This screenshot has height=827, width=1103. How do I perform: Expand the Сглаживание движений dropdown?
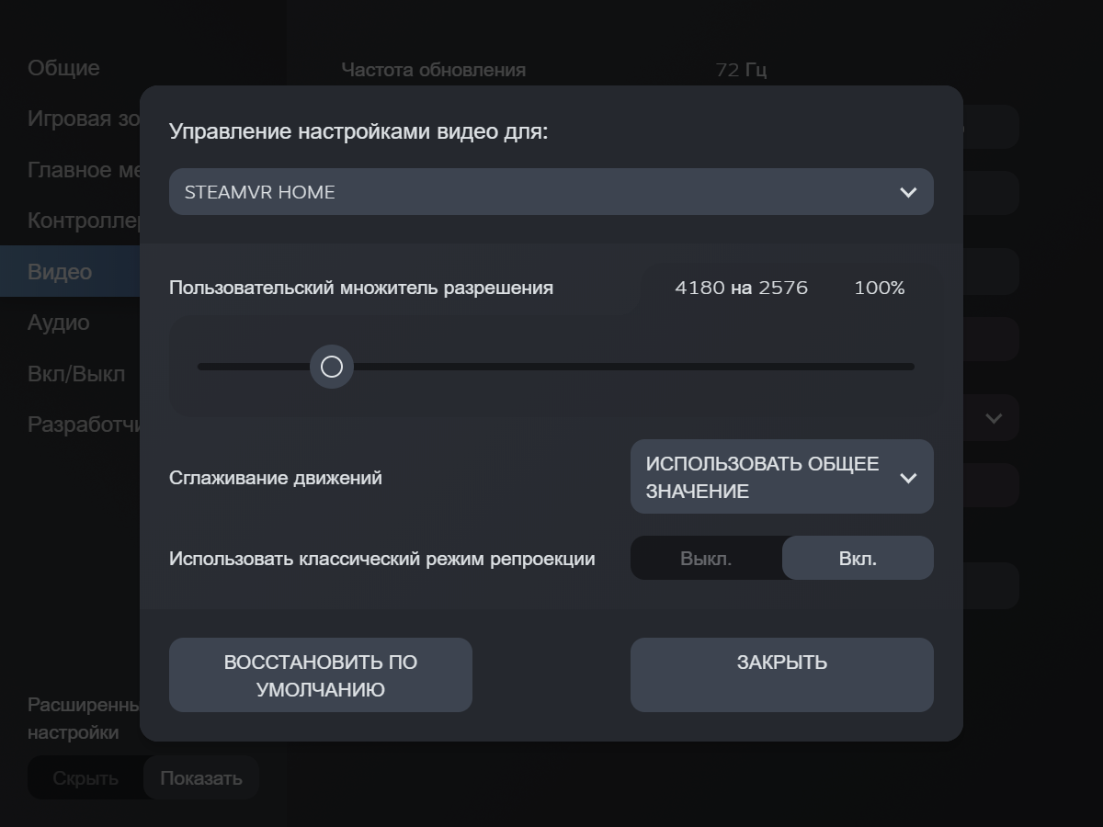pos(781,477)
